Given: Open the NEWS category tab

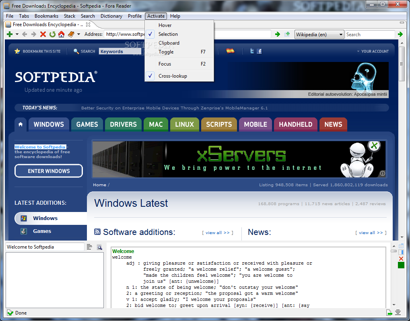Looking at the screenshot, I should (333, 124).
